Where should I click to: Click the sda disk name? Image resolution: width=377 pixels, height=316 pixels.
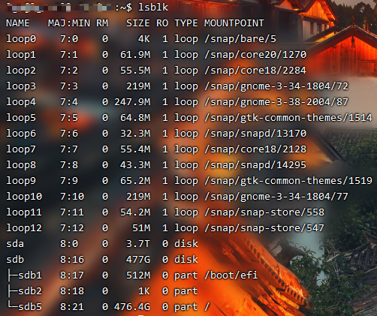pyautogui.click(x=15, y=244)
